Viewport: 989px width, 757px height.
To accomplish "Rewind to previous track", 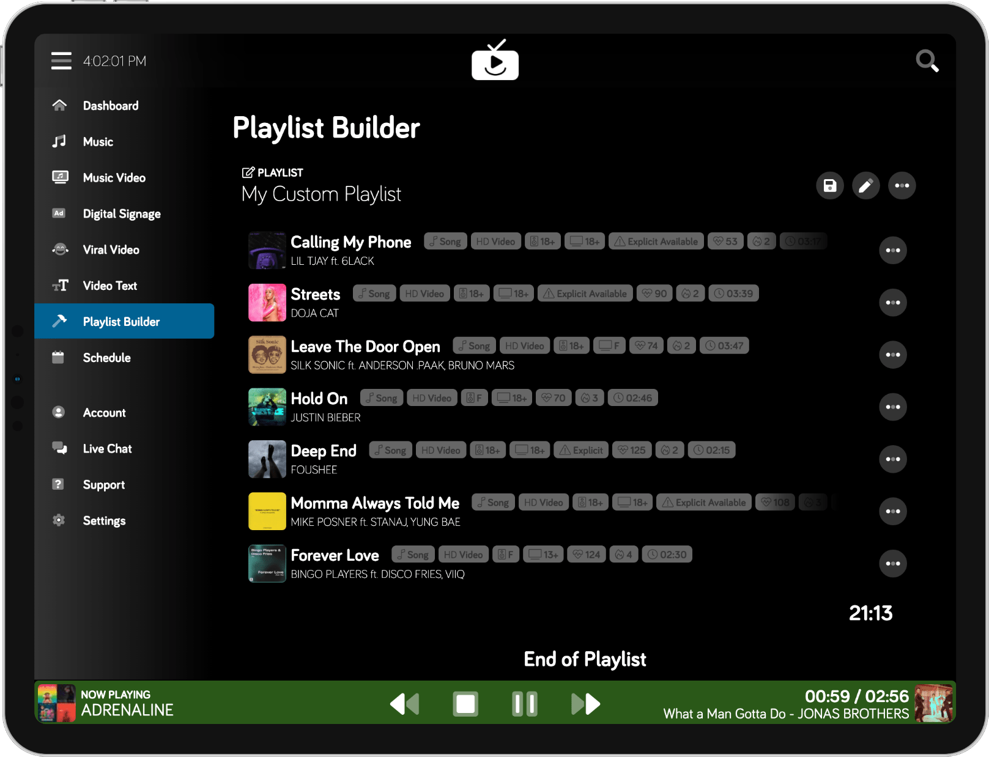I will 405,704.
